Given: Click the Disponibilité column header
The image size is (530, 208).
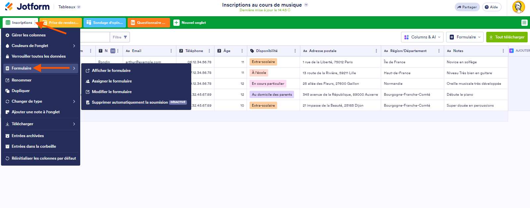Looking at the screenshot, I should click(273, 51).
